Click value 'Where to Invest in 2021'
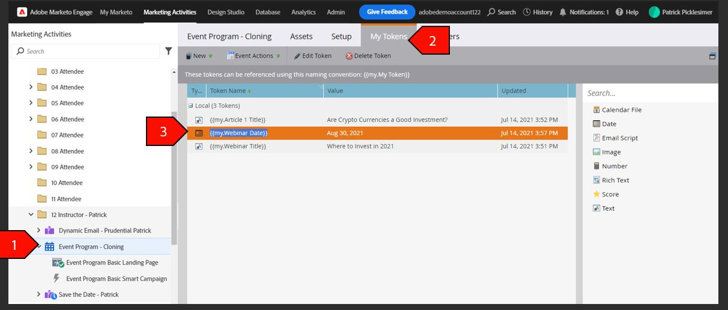This screenshot has width=728, height=310. click(x=360, y=146)
